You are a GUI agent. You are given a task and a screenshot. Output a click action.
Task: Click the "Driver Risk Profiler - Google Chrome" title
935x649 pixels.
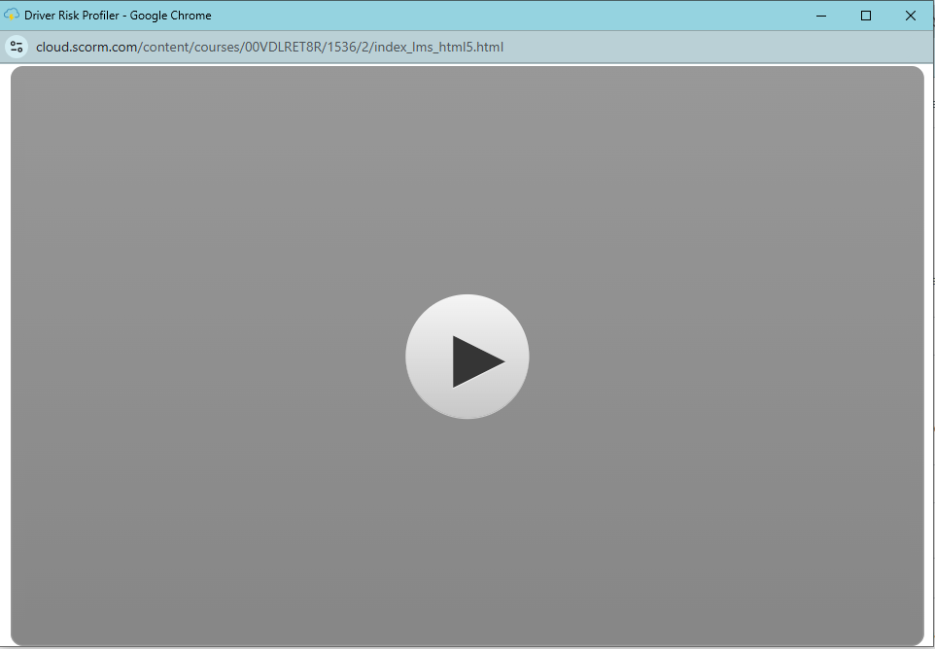(118, 16)
